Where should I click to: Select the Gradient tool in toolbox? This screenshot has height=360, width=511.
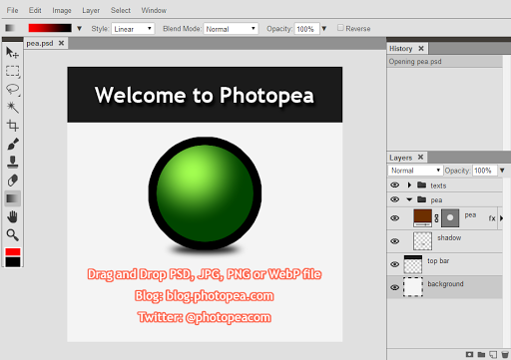(13, 198)
